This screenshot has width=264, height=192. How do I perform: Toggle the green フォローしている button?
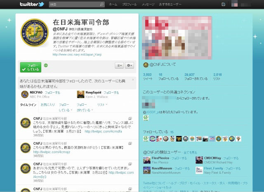click(31, 67)
